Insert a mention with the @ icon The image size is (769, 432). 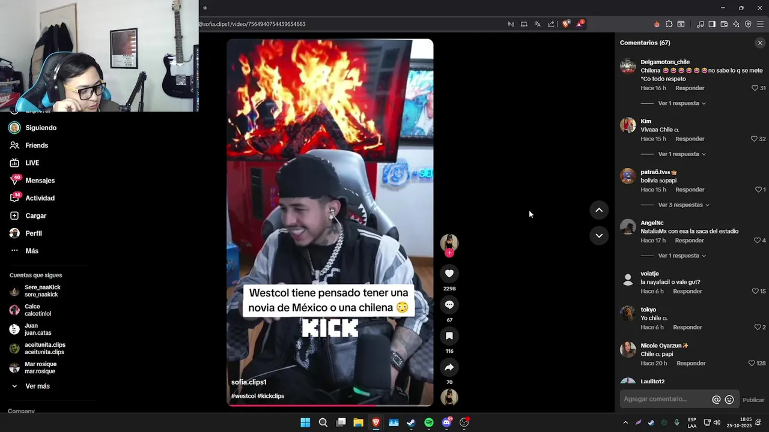[716, 400]
